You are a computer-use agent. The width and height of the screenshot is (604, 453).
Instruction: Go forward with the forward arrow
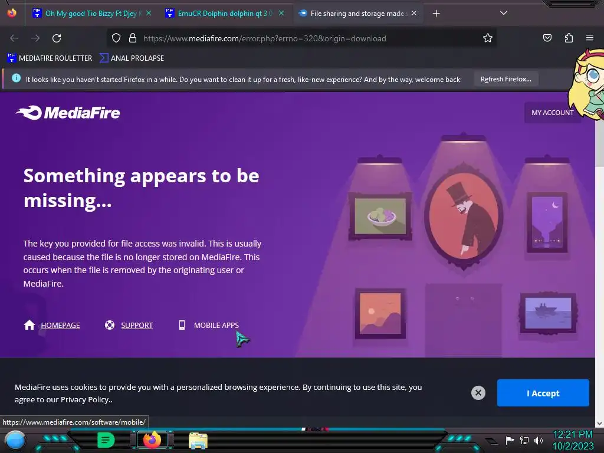coord(35,38)
